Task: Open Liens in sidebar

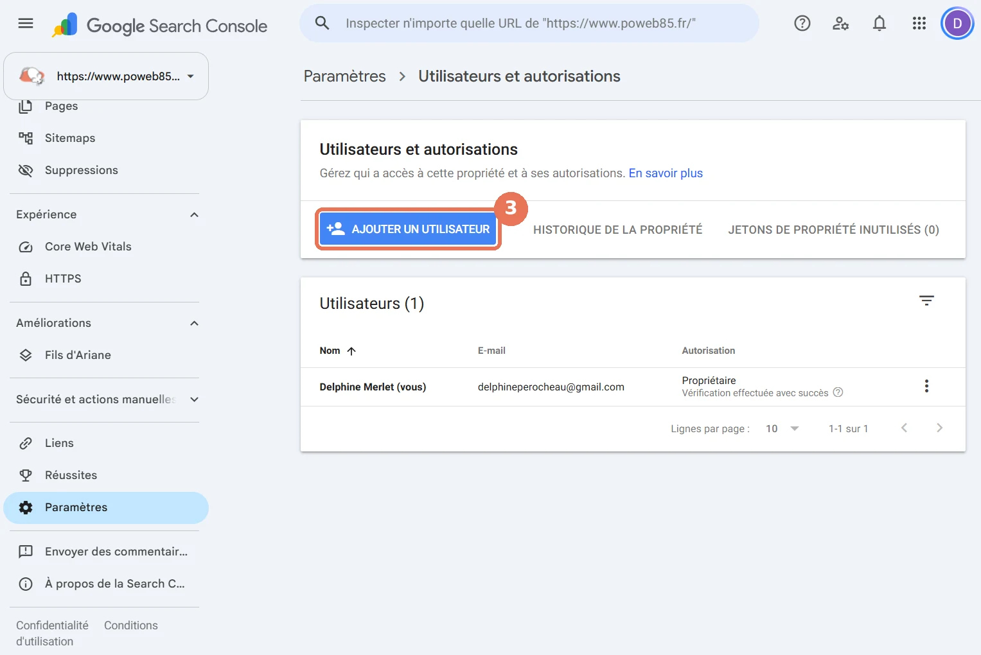Action: [106, 443]
